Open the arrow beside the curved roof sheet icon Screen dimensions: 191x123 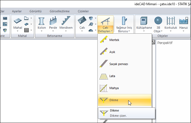95,24
